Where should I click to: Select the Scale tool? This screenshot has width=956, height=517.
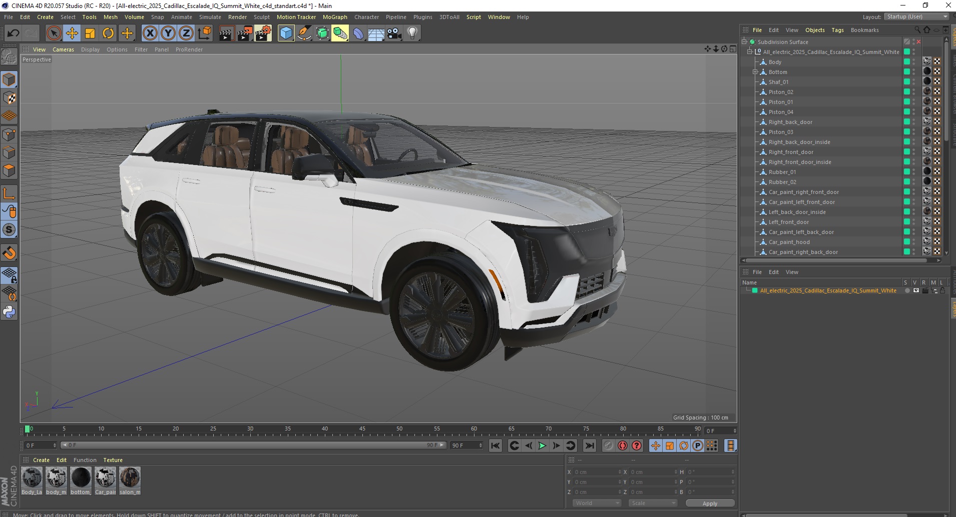[90, 33]
